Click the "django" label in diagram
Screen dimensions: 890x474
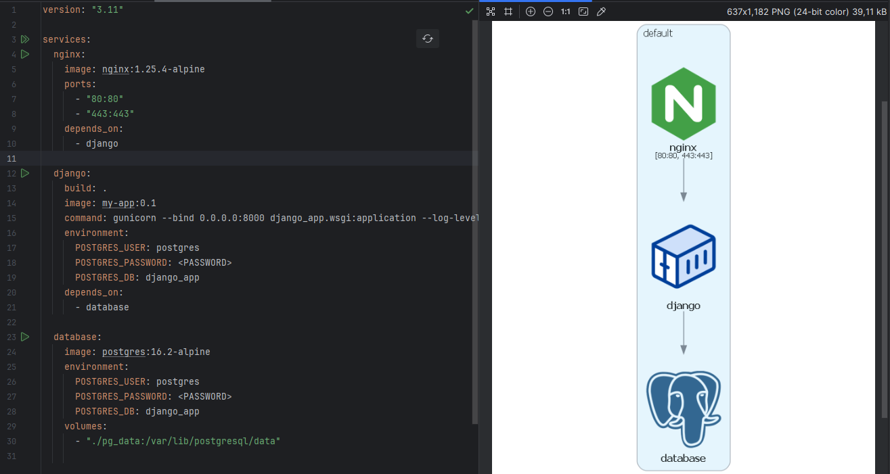(684, 306)
